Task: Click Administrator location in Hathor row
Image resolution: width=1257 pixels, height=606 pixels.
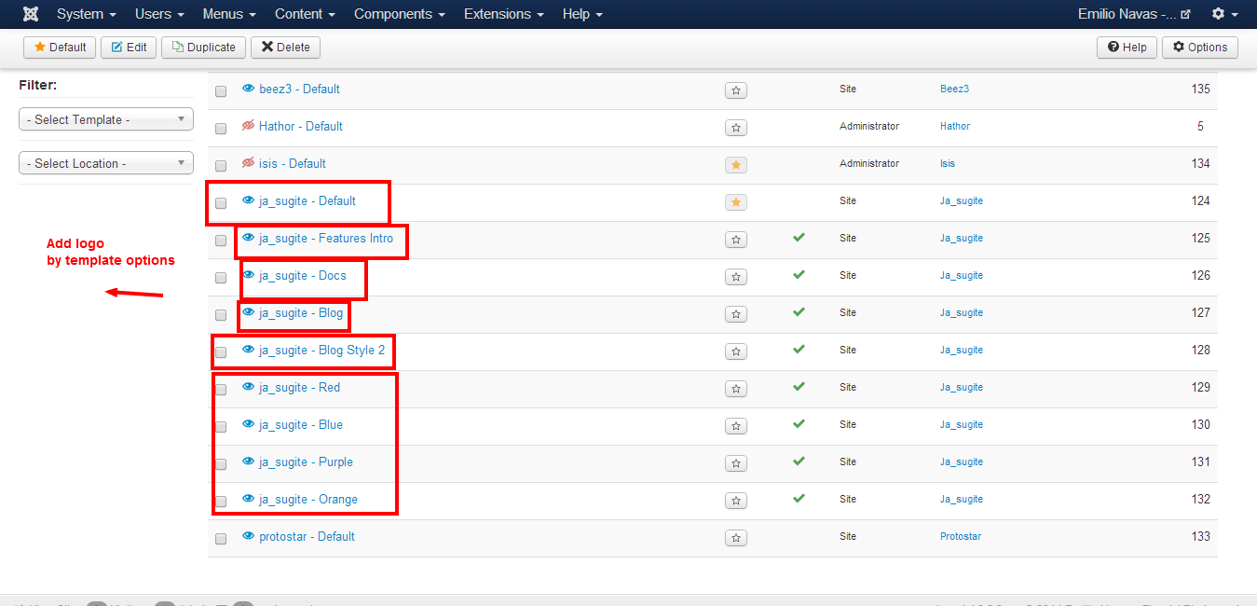Action: pyautogui.click(x=869, y=126)
